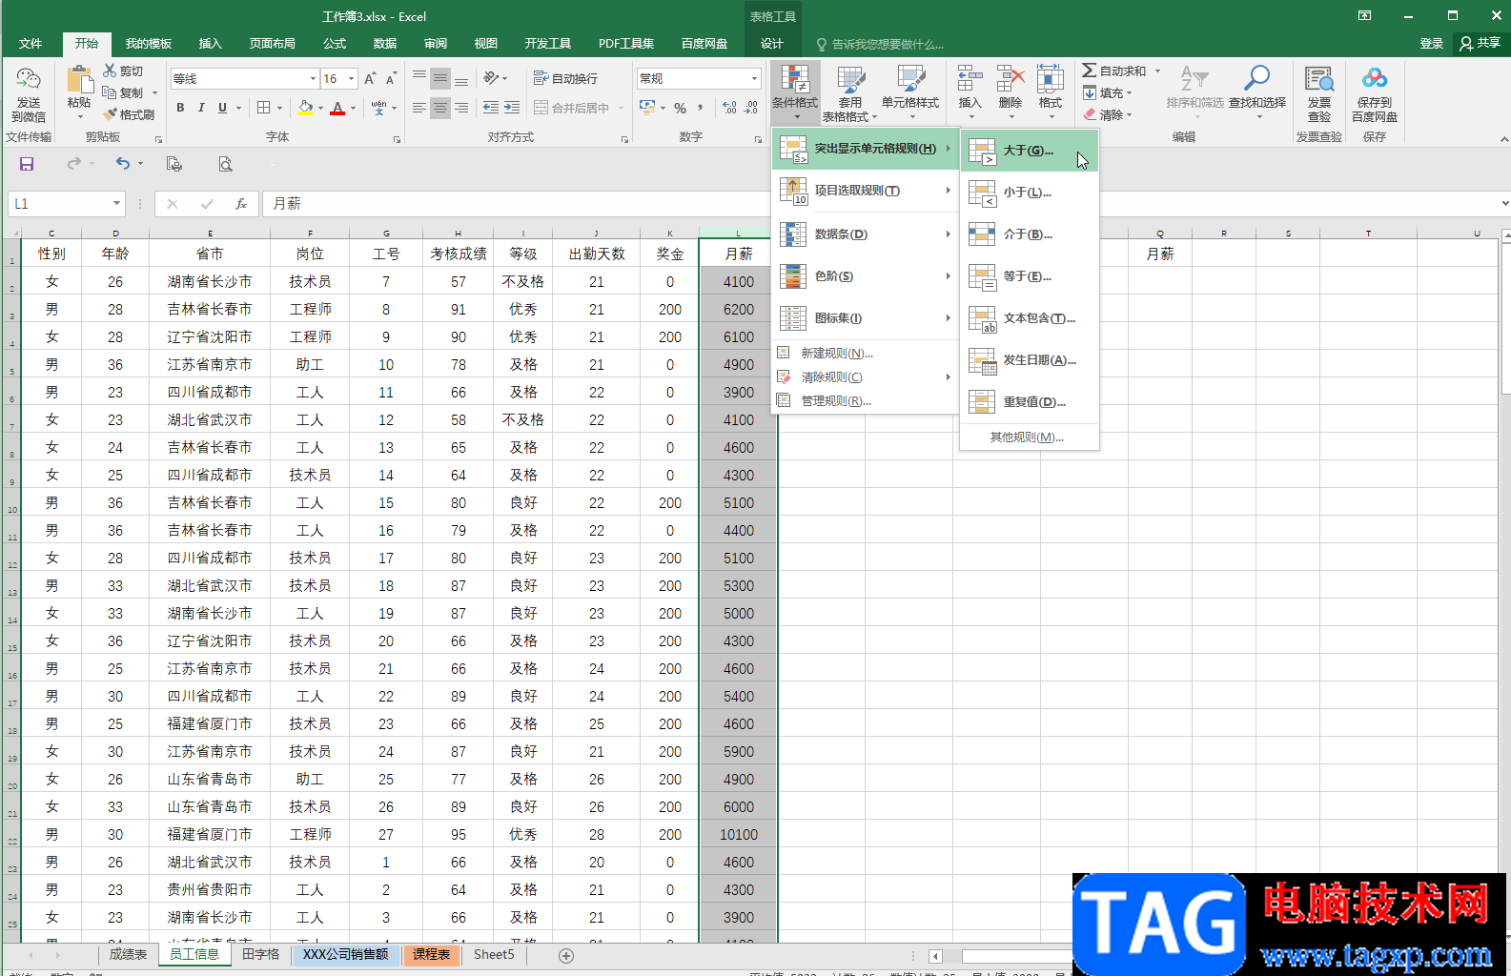Image resolution: width=1511 pixels, height=976 pixels.
Task: Open the borders dropdown arrow
Action: 278,108
